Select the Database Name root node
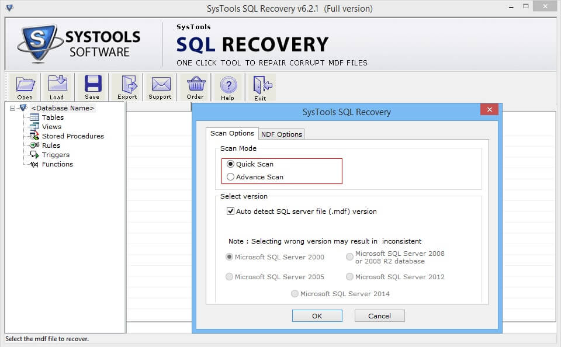 point(63,108)
